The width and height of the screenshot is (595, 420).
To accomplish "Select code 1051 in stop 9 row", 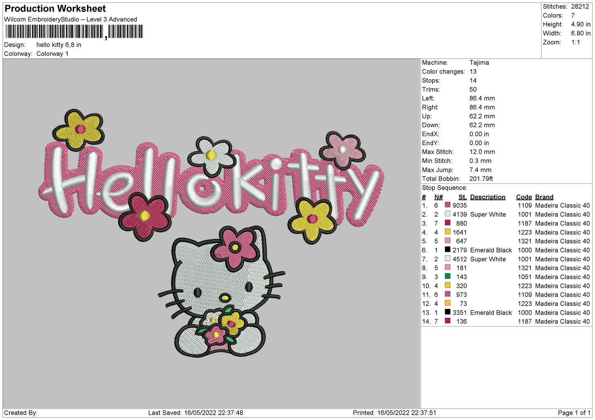I will 525,277.
